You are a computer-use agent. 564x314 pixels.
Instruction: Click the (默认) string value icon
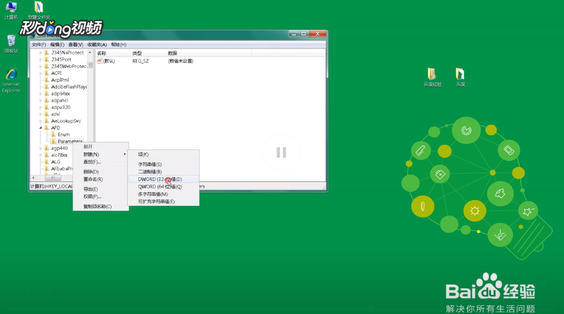99,61
